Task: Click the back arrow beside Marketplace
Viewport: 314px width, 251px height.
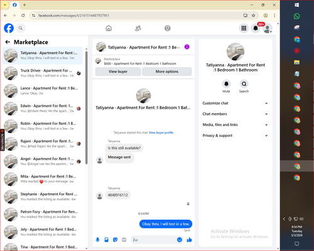Action: (x=8, y=42)
